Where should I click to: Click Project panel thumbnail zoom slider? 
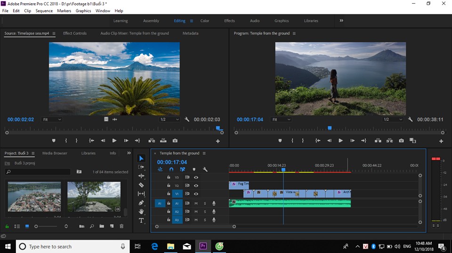click(46, 226)
